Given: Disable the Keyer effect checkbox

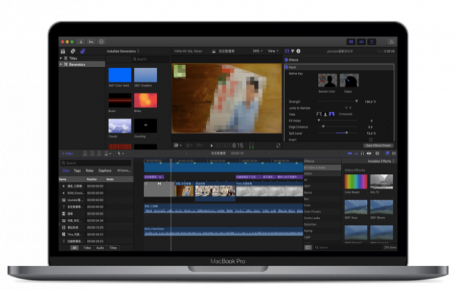Looking at the screenshot, I should 286,66.
